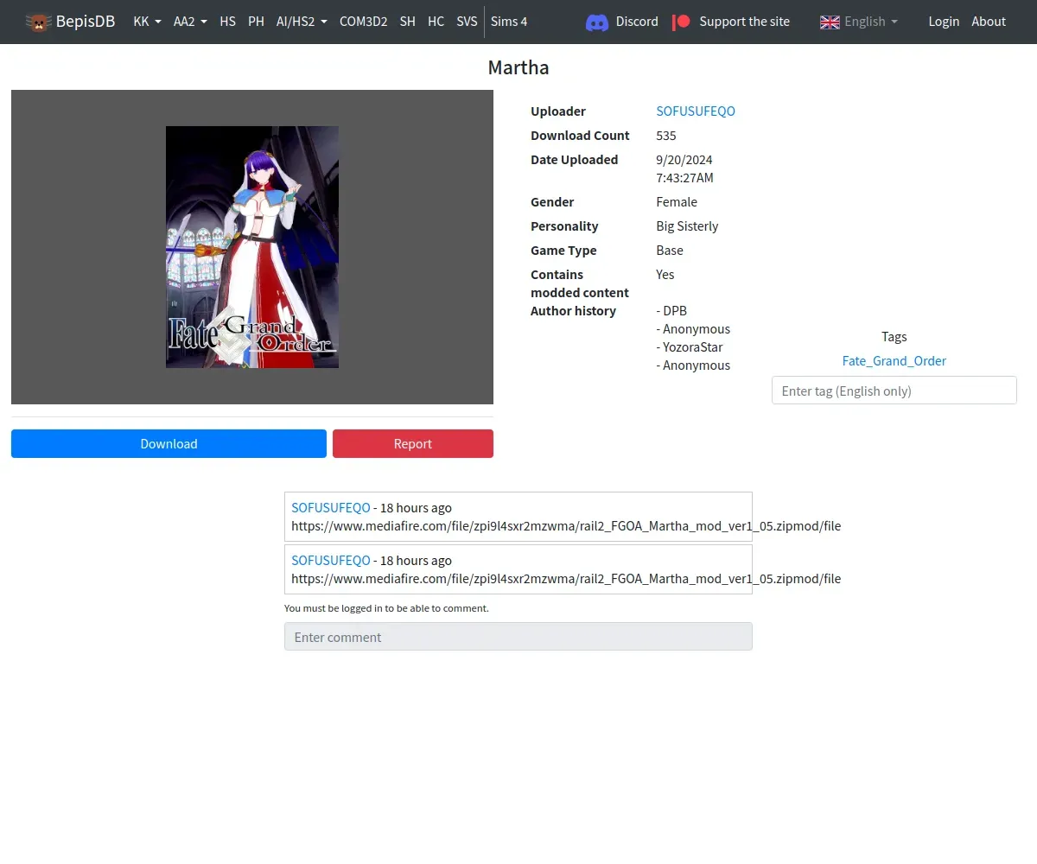The width and height of the screenshot is (1037, 864).
Task: Click the Base game type value
Action: point(670,251)
